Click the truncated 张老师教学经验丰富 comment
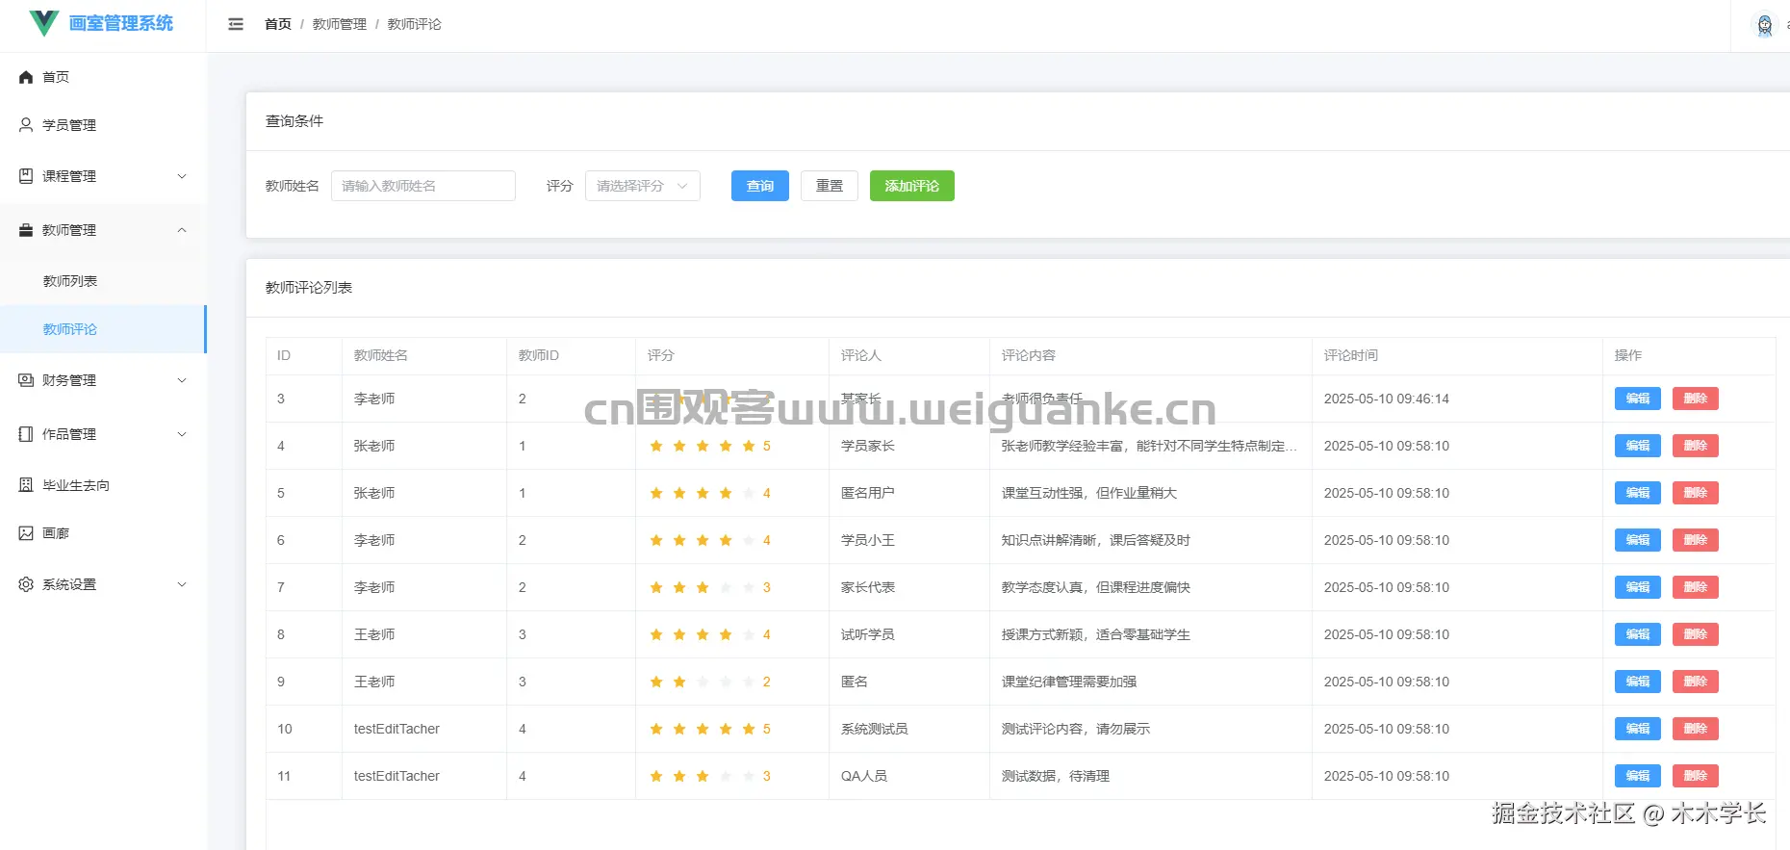 click(x=1149, y=446)
